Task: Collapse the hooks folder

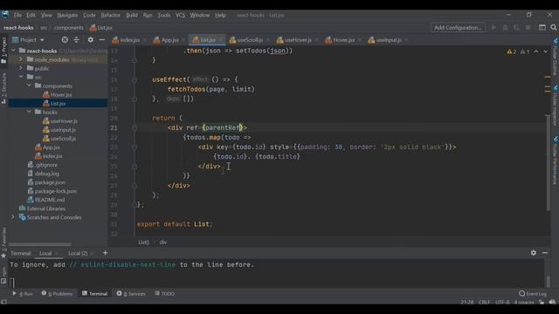Action: click(x=29, y=112)
